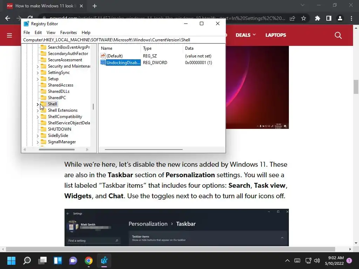Select the SecondaryAuthFactor key
This screenshot has width=359, height=269.
[68, 54]
